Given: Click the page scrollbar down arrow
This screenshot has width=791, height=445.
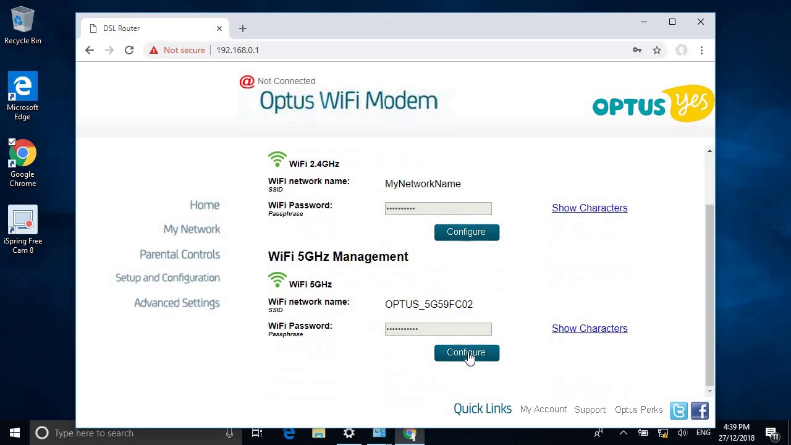Looking at the screenshot, I should tap(709, 391).
